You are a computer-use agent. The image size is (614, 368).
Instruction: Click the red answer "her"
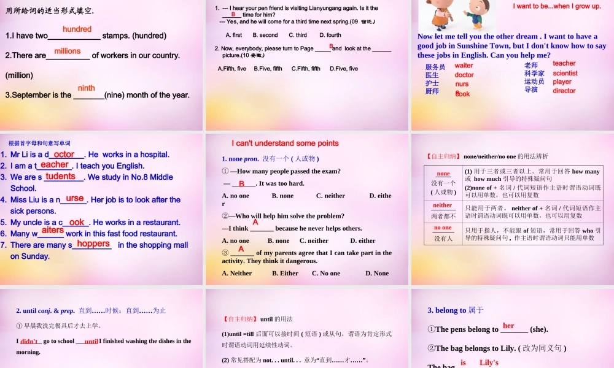tap(508, 326)
